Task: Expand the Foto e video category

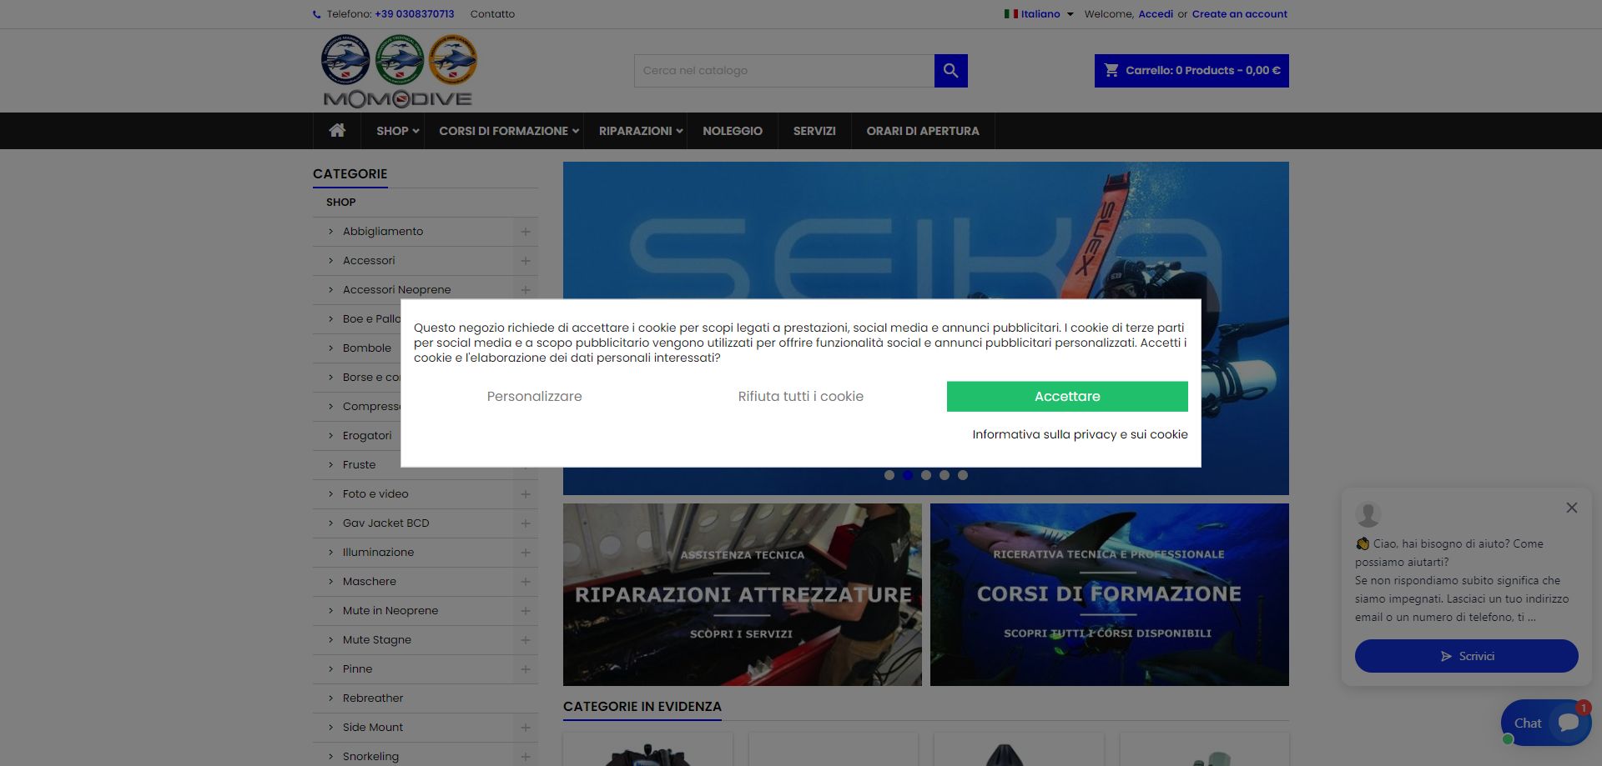Action: click(x=526, y=494)
